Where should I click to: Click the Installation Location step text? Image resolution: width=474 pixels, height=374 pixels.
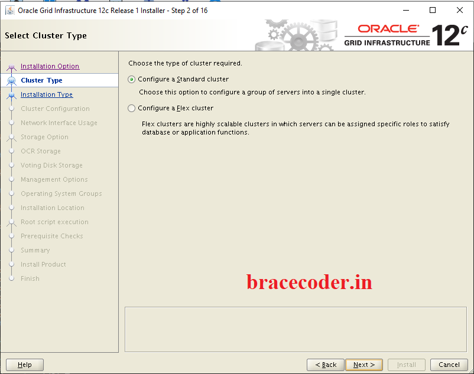[x=52, y=208]
